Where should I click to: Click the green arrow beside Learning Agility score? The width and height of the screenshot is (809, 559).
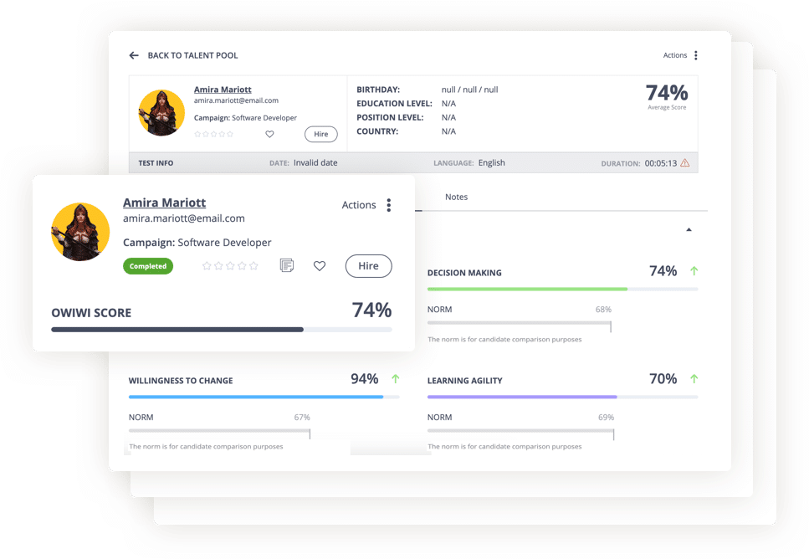click(693, 379)
